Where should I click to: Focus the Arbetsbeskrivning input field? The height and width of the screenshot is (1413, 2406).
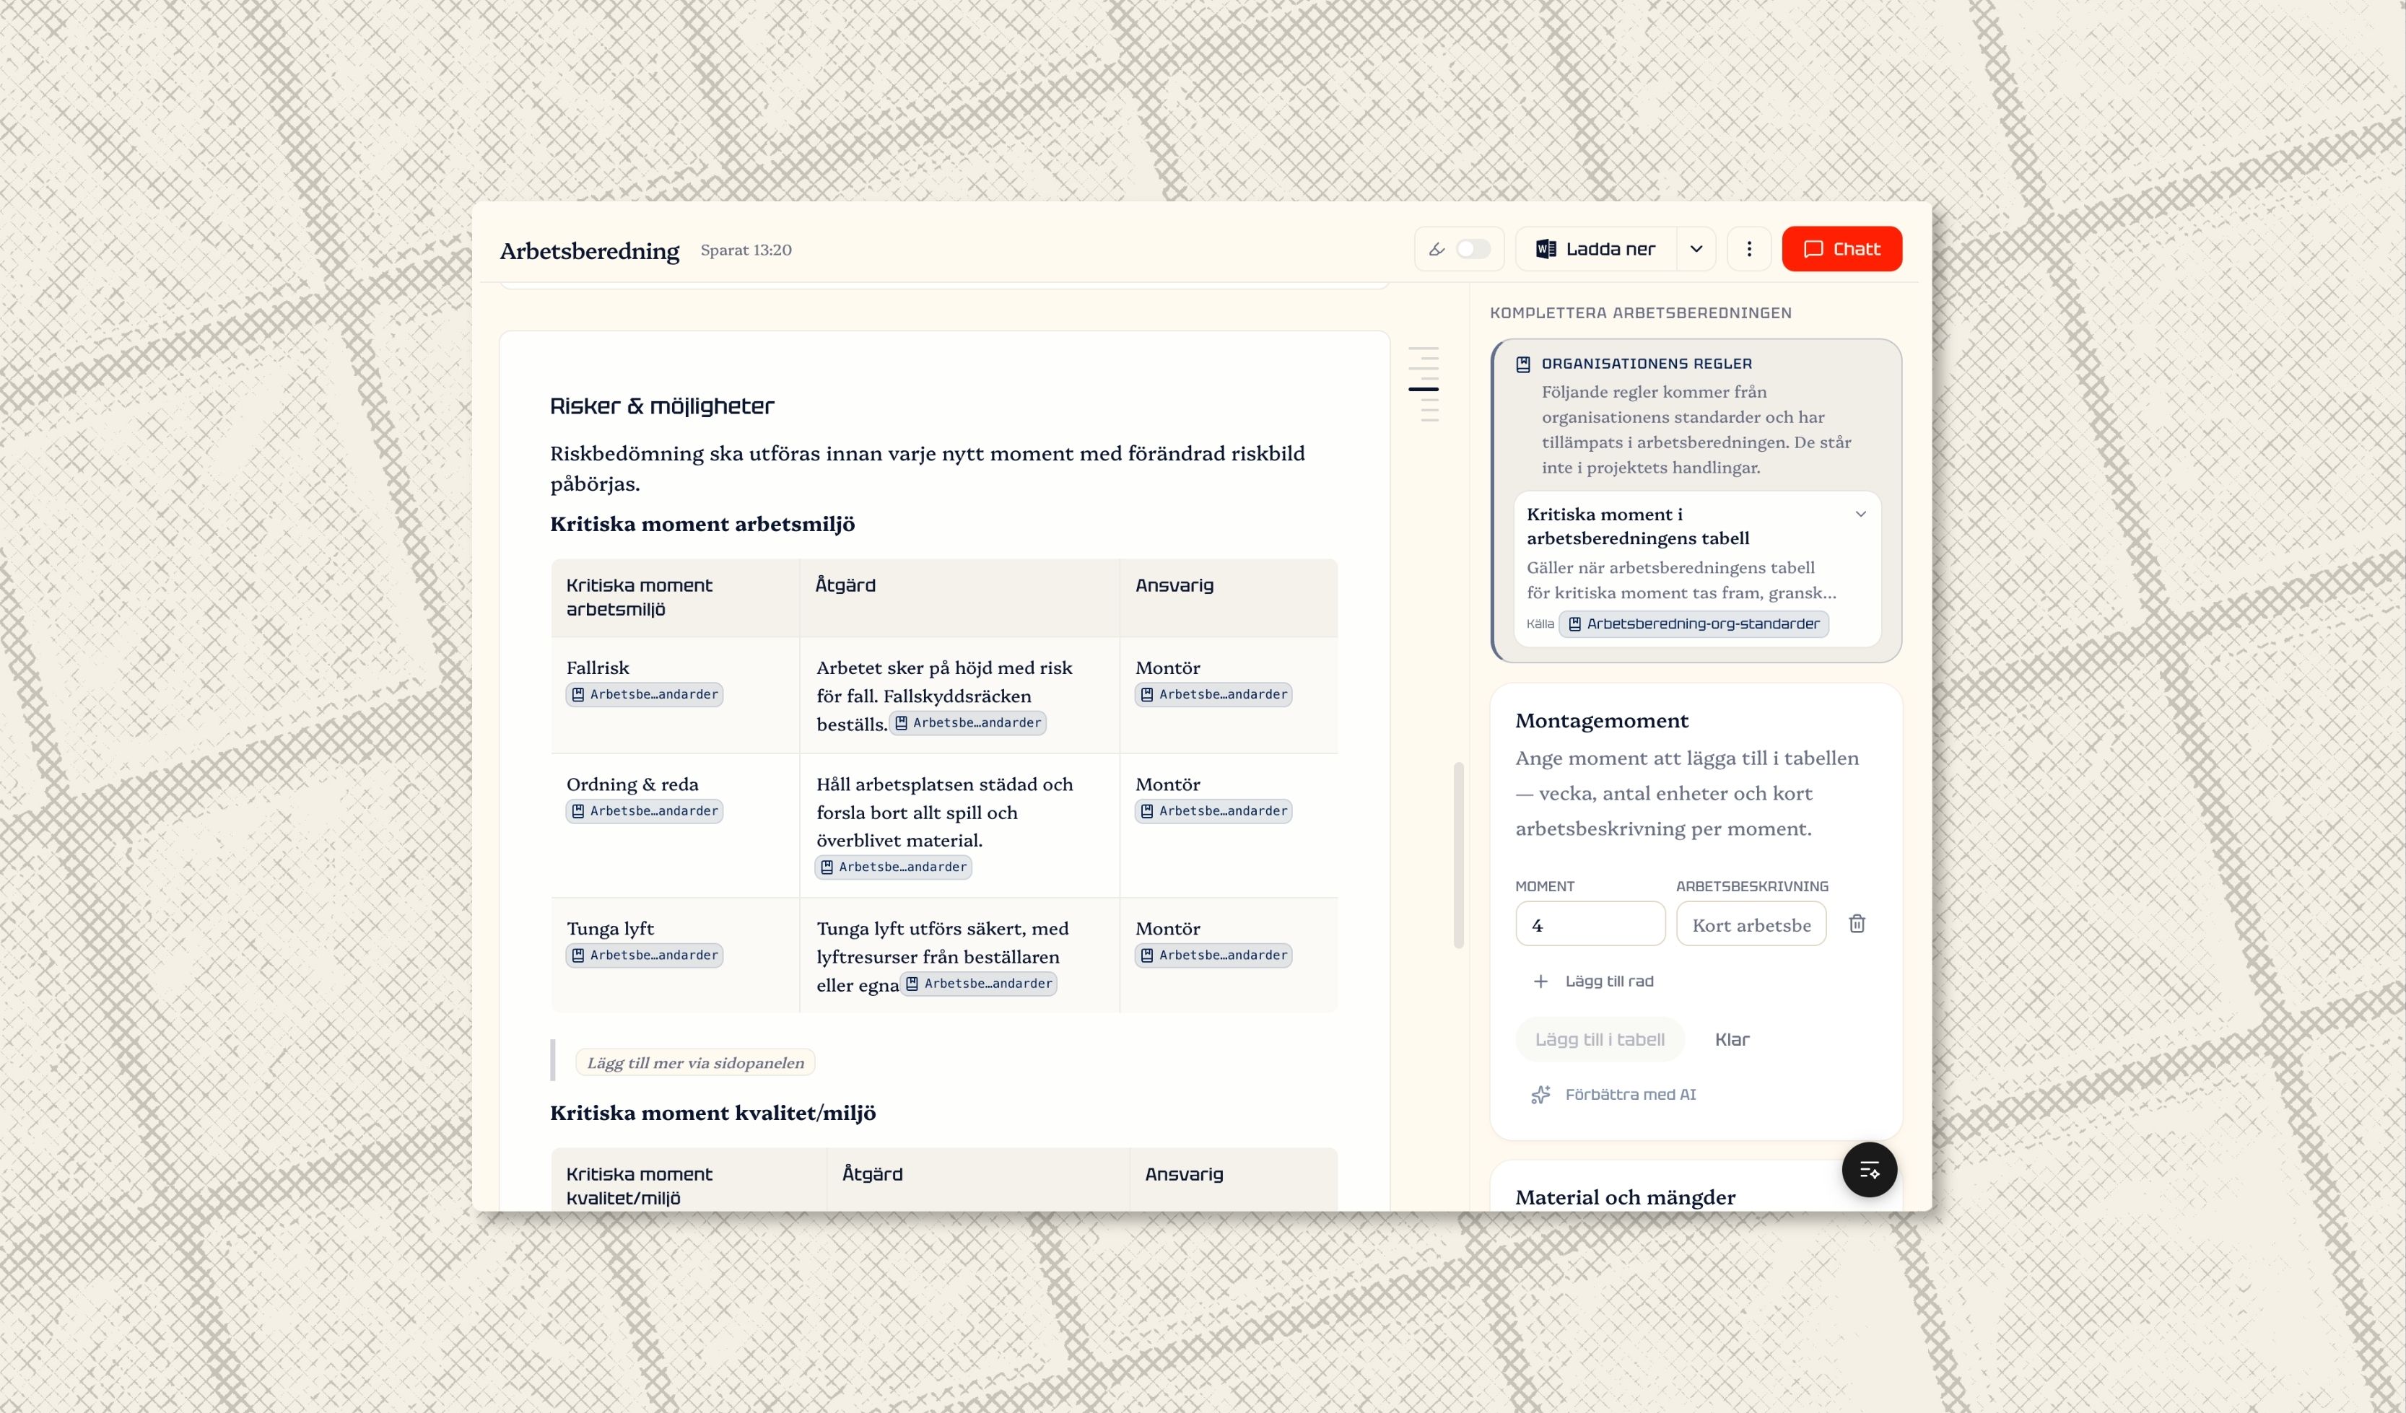pos(1750,924)
